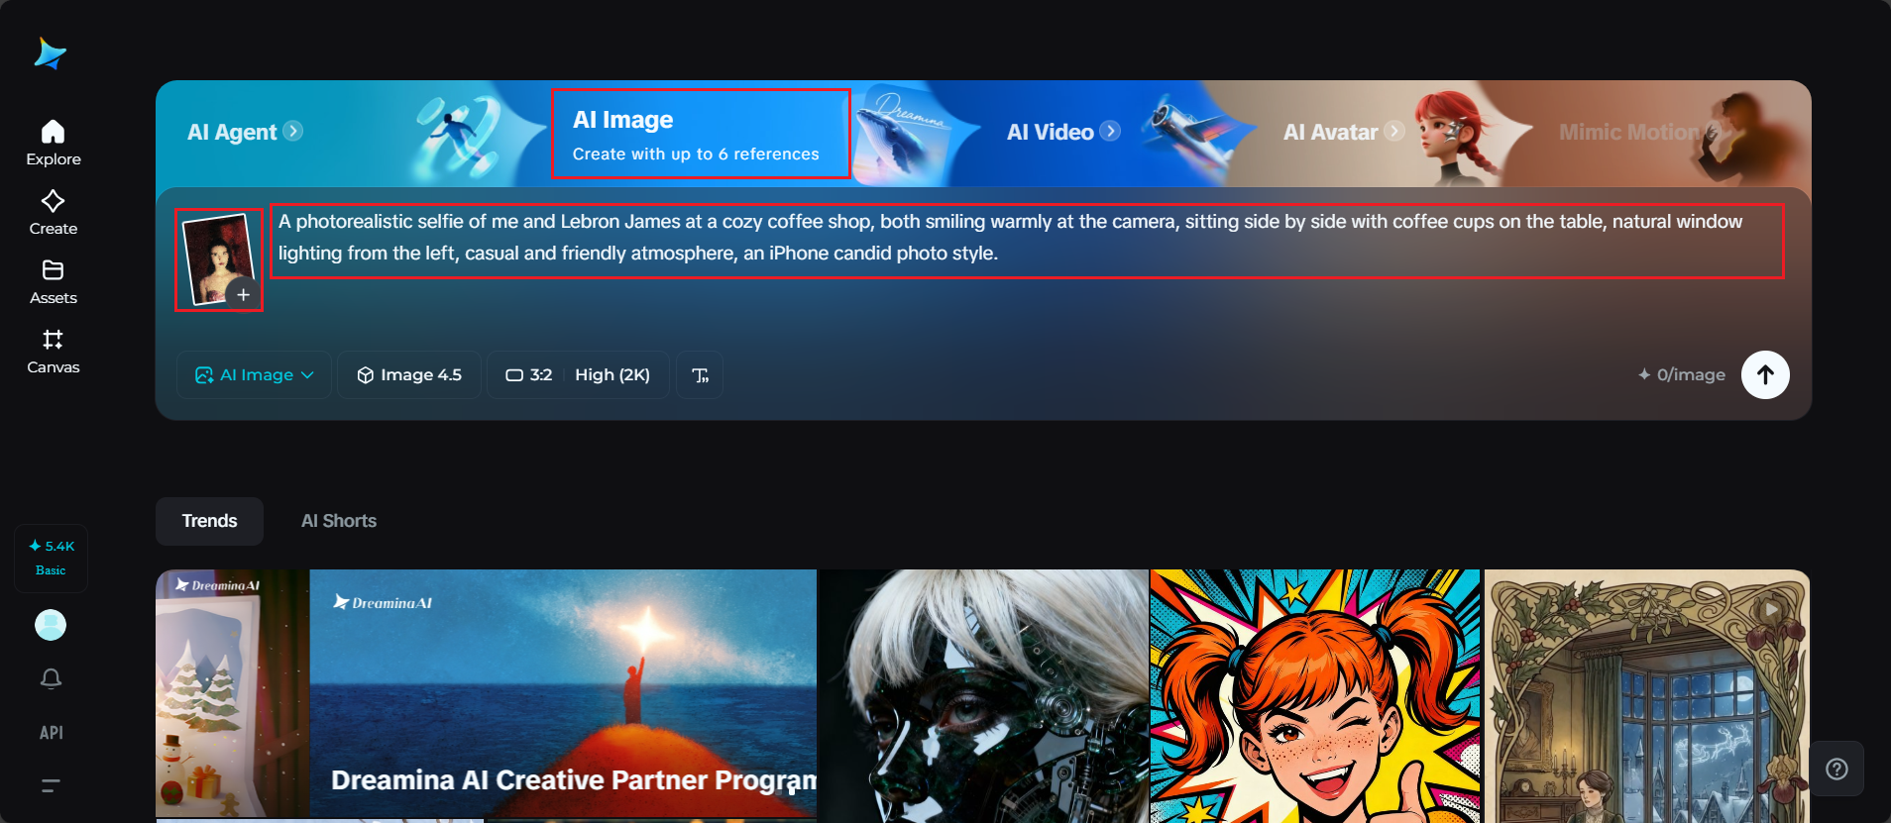Open the snowy Christmas card trend image

pos(233,693)
